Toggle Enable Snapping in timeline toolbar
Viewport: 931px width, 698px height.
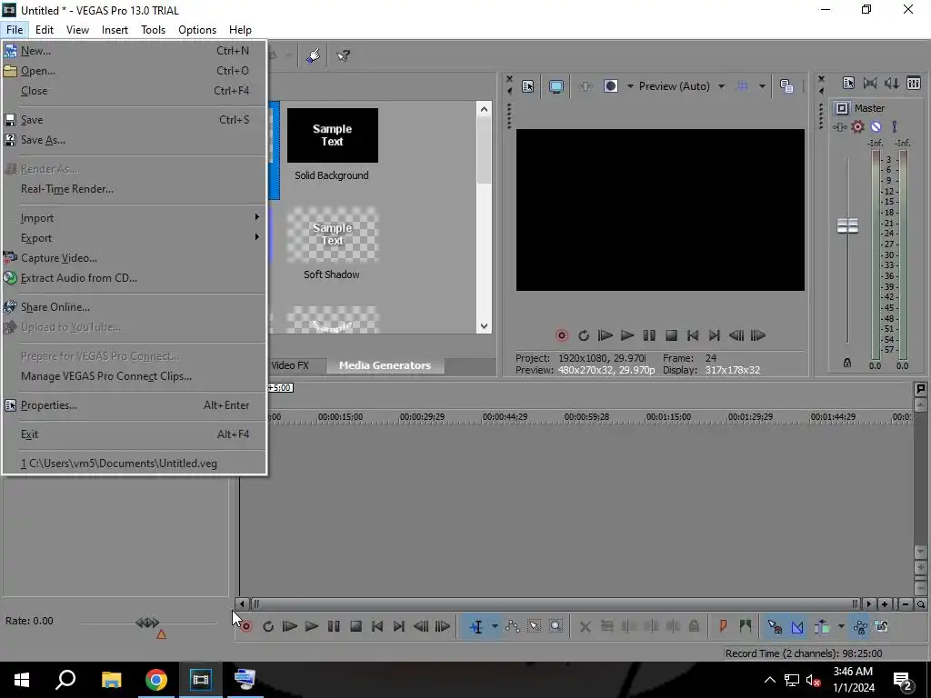point(775,626)
